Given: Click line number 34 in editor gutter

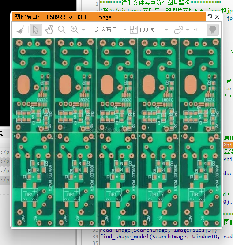Looking at the screenshot, I should (95, 237).
